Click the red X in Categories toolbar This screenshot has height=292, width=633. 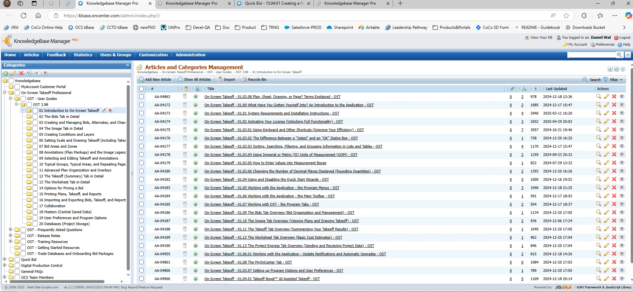(x=21, y=73)
